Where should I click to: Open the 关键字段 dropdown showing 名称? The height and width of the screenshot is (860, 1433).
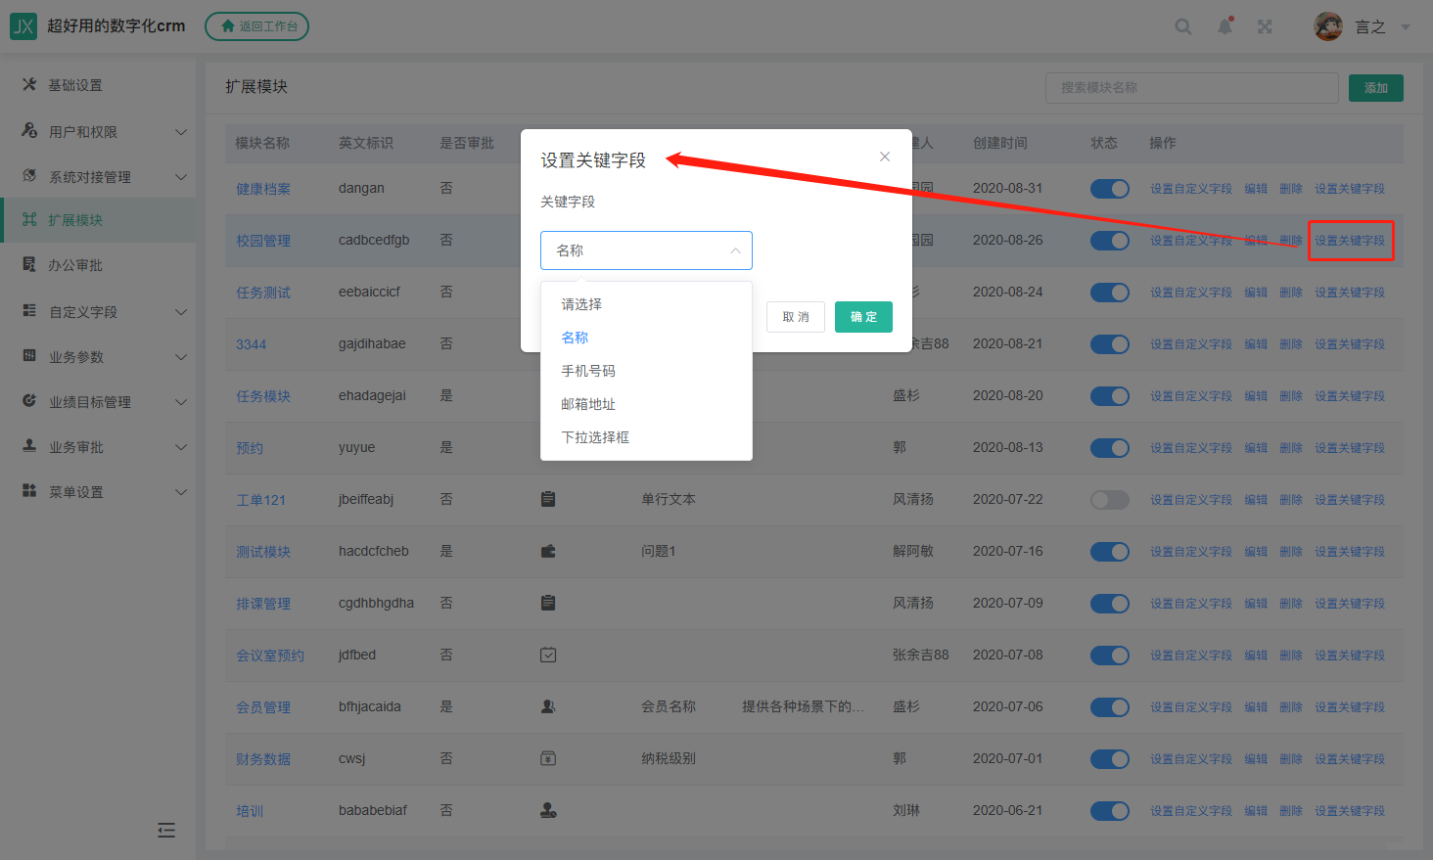(x=646, y=250)
